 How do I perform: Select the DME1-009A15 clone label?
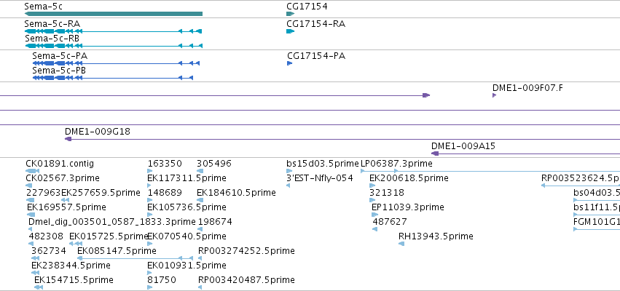coord(463,146)
